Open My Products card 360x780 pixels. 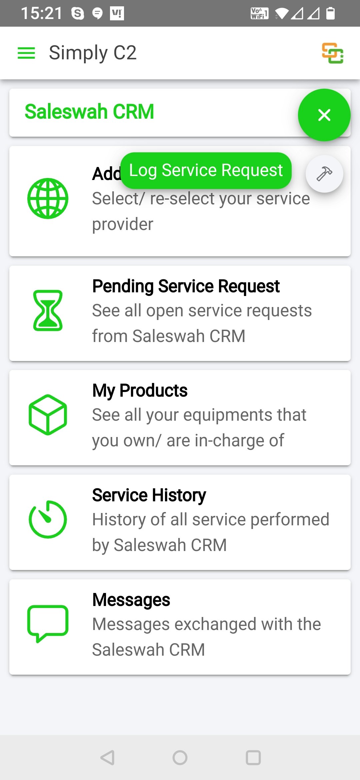(180, 418)
